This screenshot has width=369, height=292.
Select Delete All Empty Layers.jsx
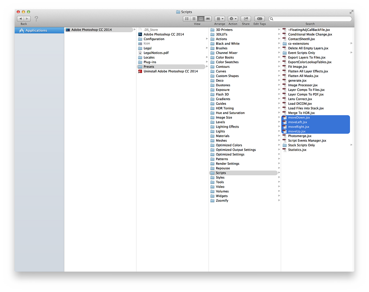click(x=308, y=48)
